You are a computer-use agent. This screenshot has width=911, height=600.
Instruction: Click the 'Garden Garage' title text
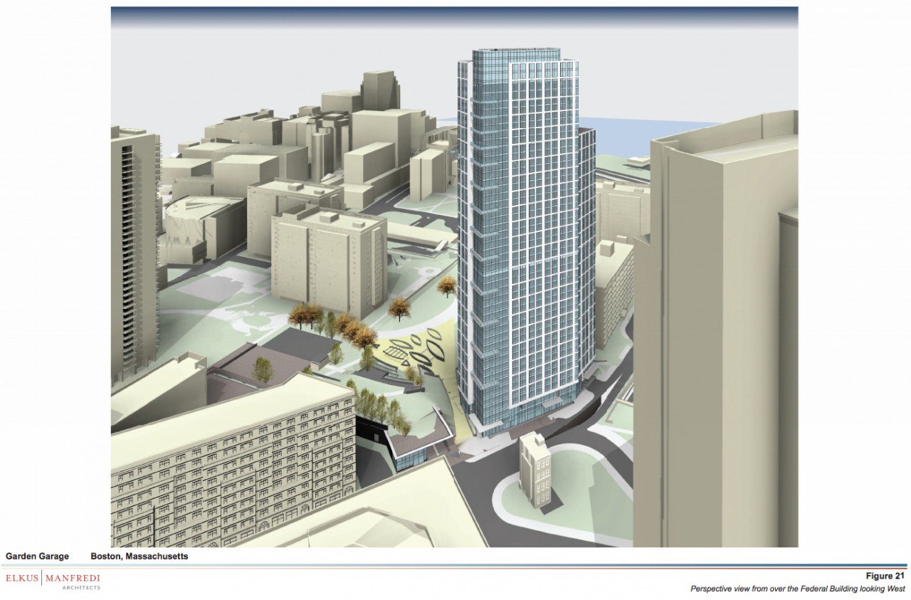(x=38, y=556)
